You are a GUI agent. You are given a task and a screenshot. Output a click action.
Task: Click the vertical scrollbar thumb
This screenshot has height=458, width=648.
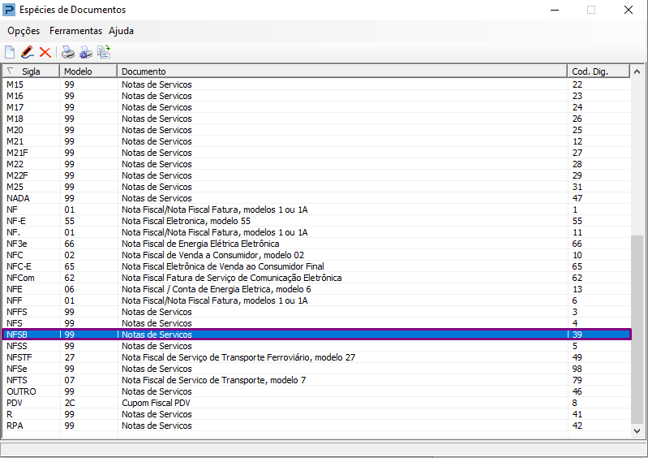coord(637,330)
